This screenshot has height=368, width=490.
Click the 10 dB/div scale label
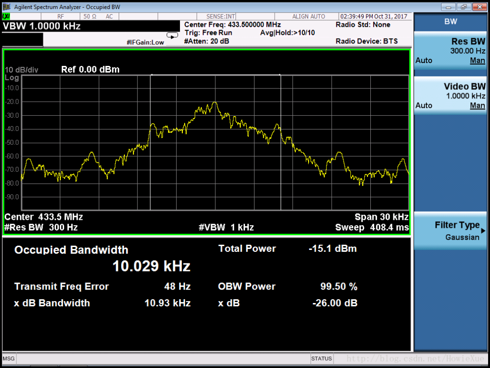click(x=21, y=70)
